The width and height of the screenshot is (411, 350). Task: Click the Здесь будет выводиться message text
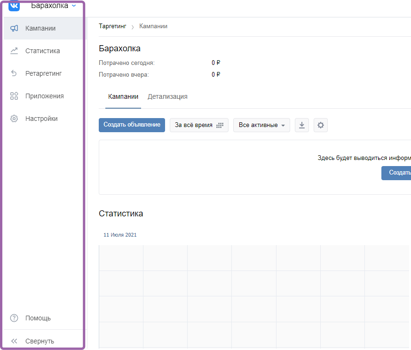[x=364, y=158]
